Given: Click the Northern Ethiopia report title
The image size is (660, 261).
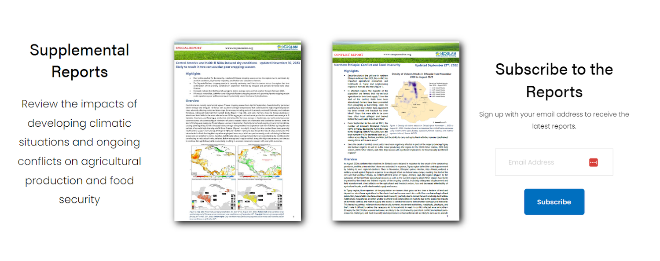Looking at the screenshot, I should (x=367, y=64).
